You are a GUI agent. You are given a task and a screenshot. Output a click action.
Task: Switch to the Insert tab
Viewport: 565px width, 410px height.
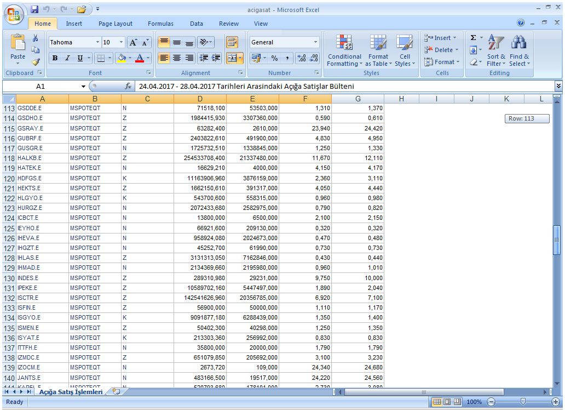point(74,24)
